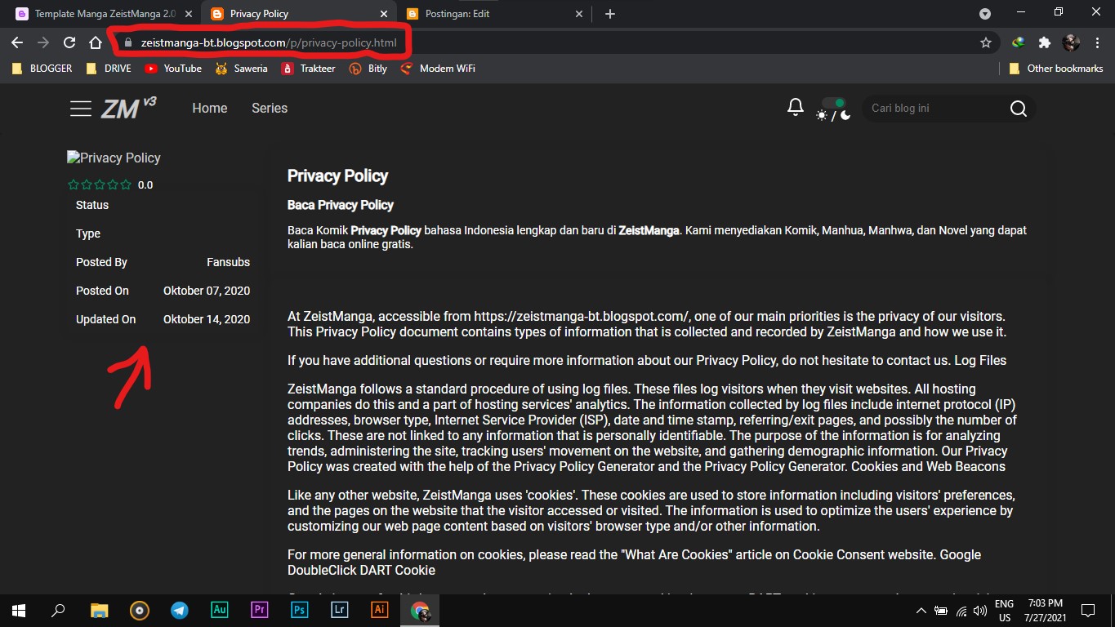The image size is (1115, 627).
Task: View site info via the lock icon
Action: click(x=127, y=42)
